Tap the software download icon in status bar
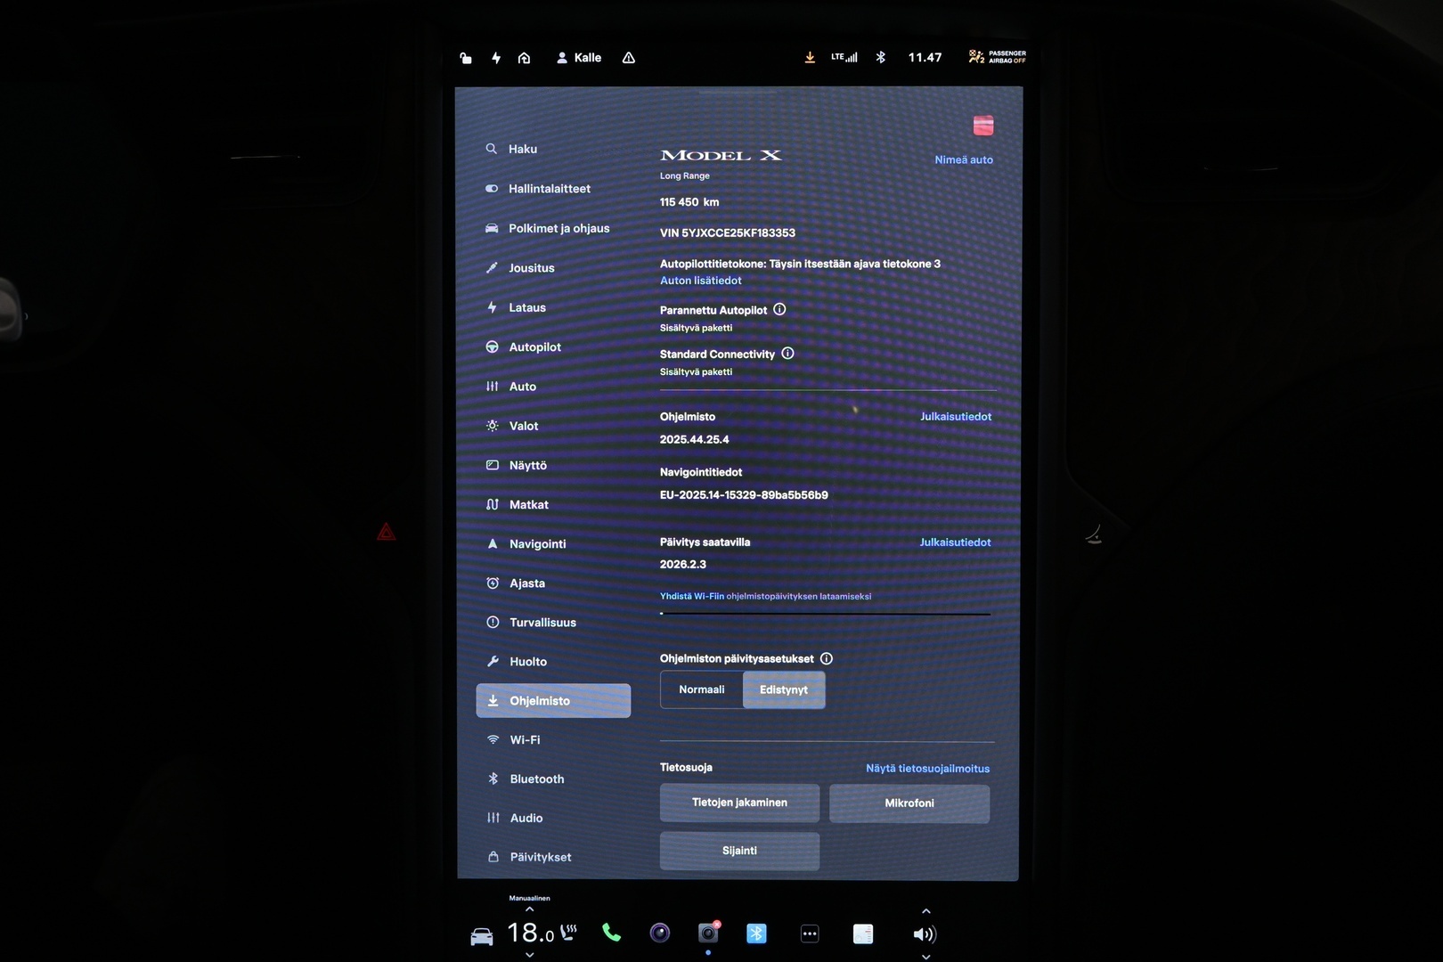The image size is (1443, 962). pyautogui.click(x=810, y=57)
